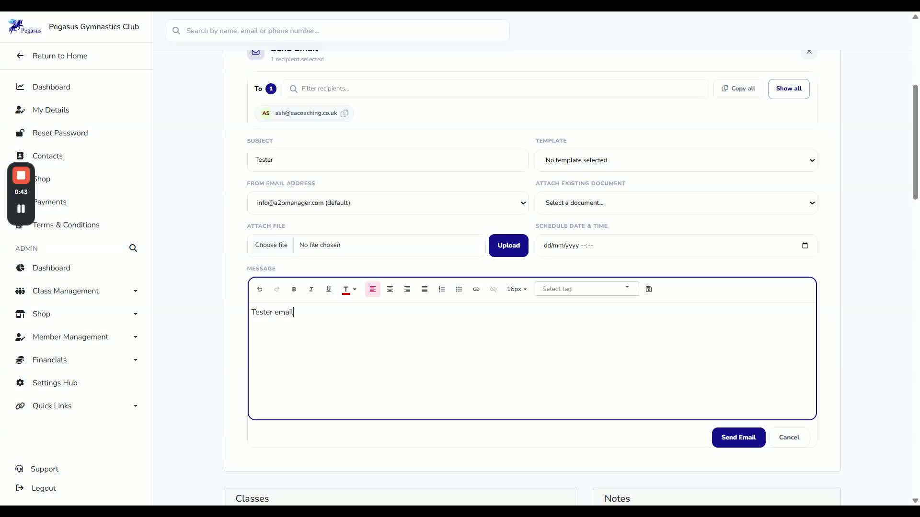The height and width of the screenshot is (517, 920).
Task: Open the red text color picker
Action: (349, 289)
